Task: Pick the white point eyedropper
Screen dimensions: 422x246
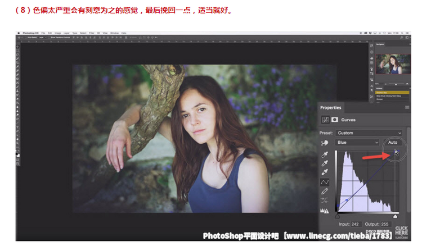Action: tap(325, 172)
